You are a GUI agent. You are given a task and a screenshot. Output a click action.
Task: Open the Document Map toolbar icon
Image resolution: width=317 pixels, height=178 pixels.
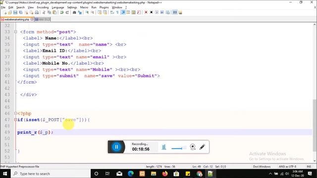click(133, 12)
